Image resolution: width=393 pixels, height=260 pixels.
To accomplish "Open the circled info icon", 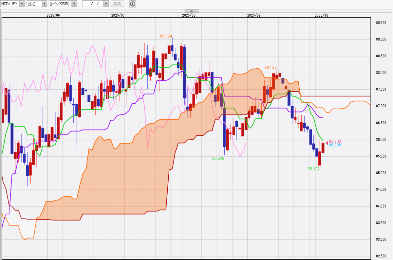I will coord(133,4).
